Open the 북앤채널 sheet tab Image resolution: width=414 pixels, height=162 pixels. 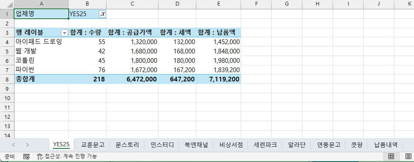click(x=196, y=145)
